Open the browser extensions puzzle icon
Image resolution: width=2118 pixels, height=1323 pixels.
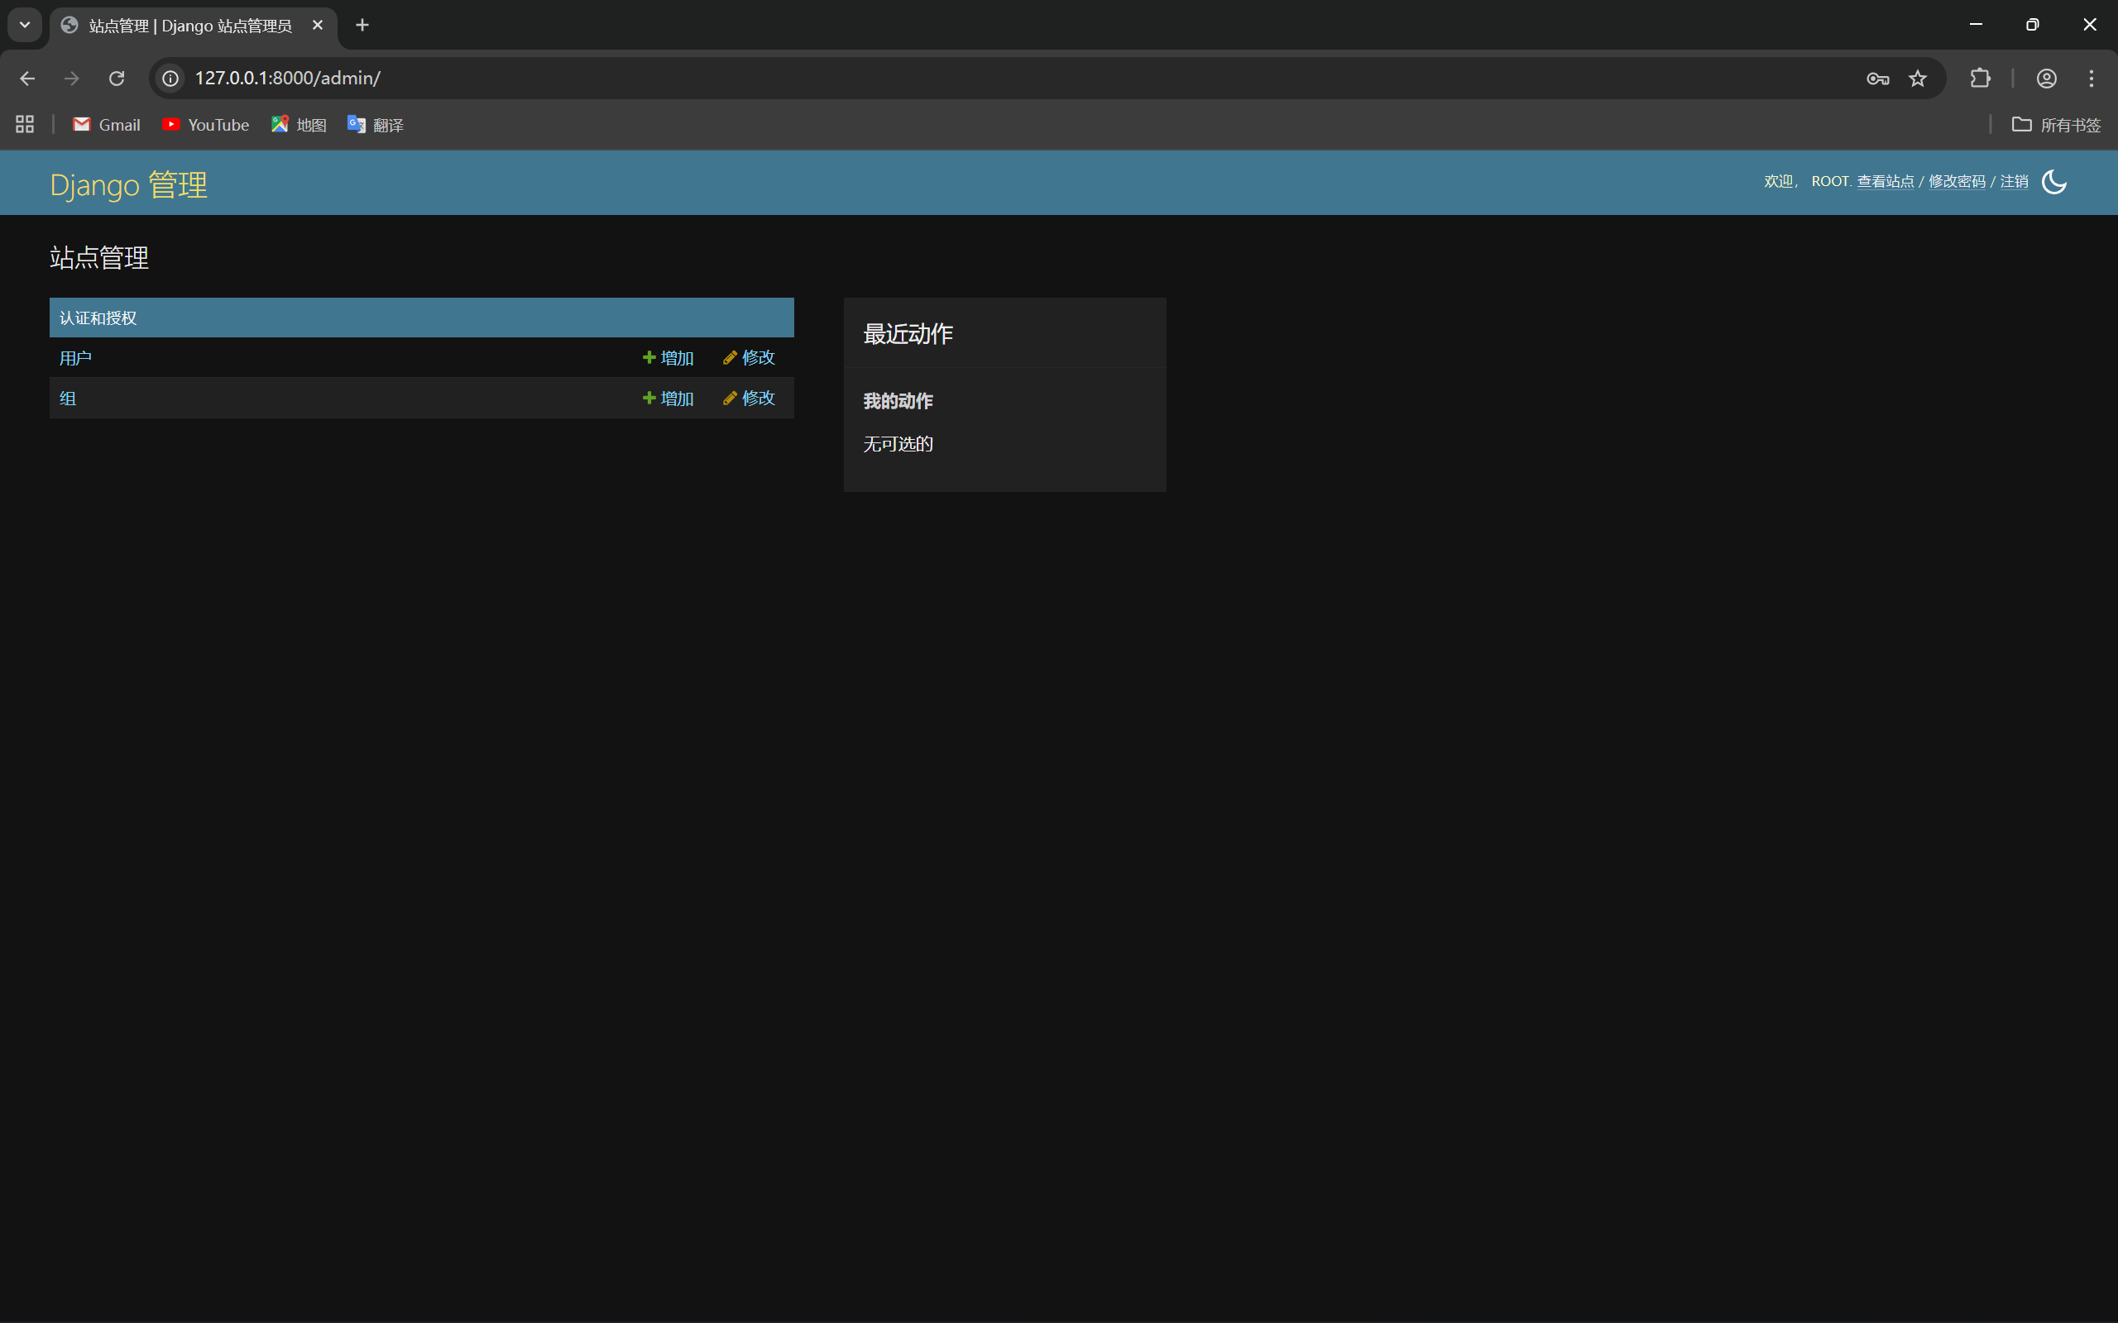tap(1980, 79)
